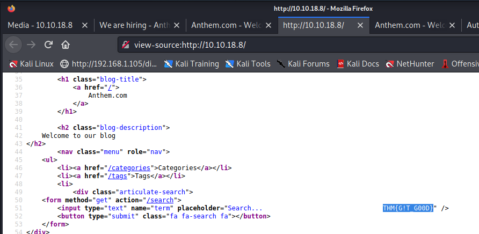Screen dimensions: 479x234
Task: Go to the Firefox home page
Action: [65, 45]
